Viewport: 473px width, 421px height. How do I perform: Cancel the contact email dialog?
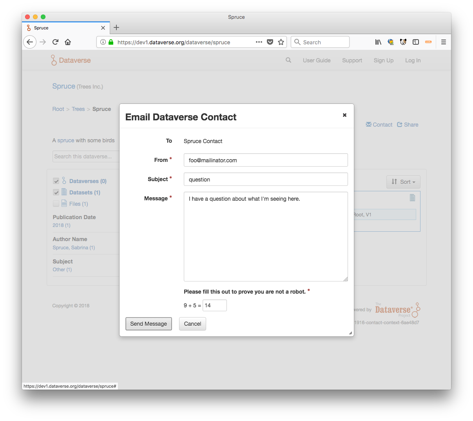pos(192,324)
